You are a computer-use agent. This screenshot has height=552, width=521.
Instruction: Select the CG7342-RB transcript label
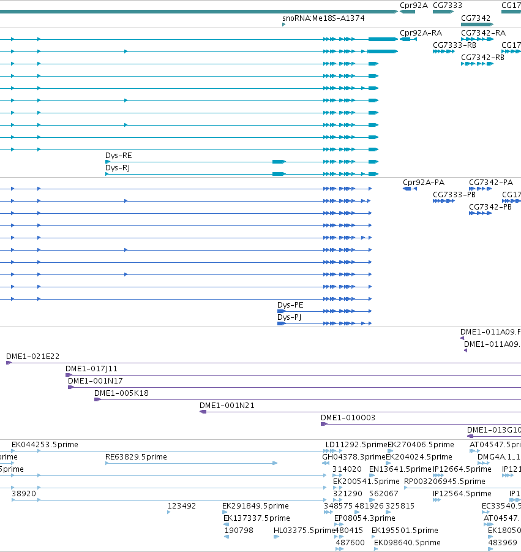point(482,58)
